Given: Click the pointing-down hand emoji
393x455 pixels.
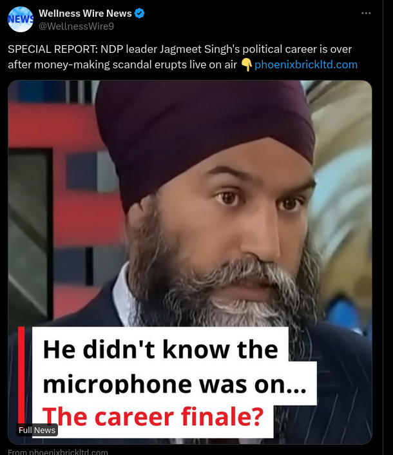Looking at the screenshot, I should [x=246, y=64].
